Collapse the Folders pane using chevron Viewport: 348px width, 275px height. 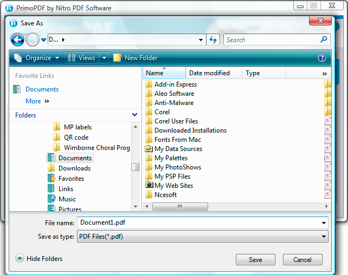coord(135,115)
